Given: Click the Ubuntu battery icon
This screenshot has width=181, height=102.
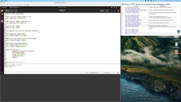Looking at the screenshot, I should 117,8.
